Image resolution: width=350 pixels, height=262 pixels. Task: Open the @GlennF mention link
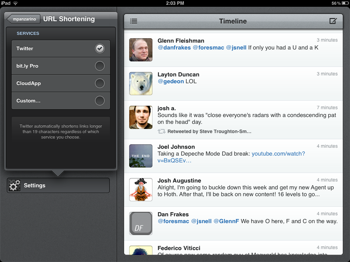(226, 221)
